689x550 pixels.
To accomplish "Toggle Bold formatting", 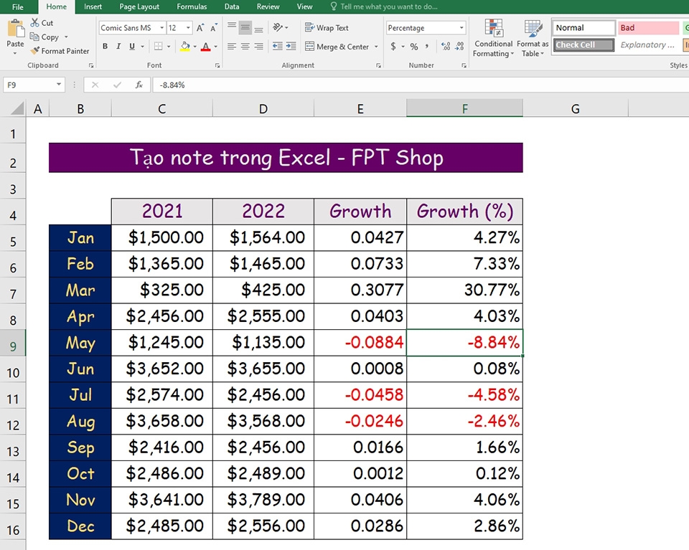I will 105,46.
